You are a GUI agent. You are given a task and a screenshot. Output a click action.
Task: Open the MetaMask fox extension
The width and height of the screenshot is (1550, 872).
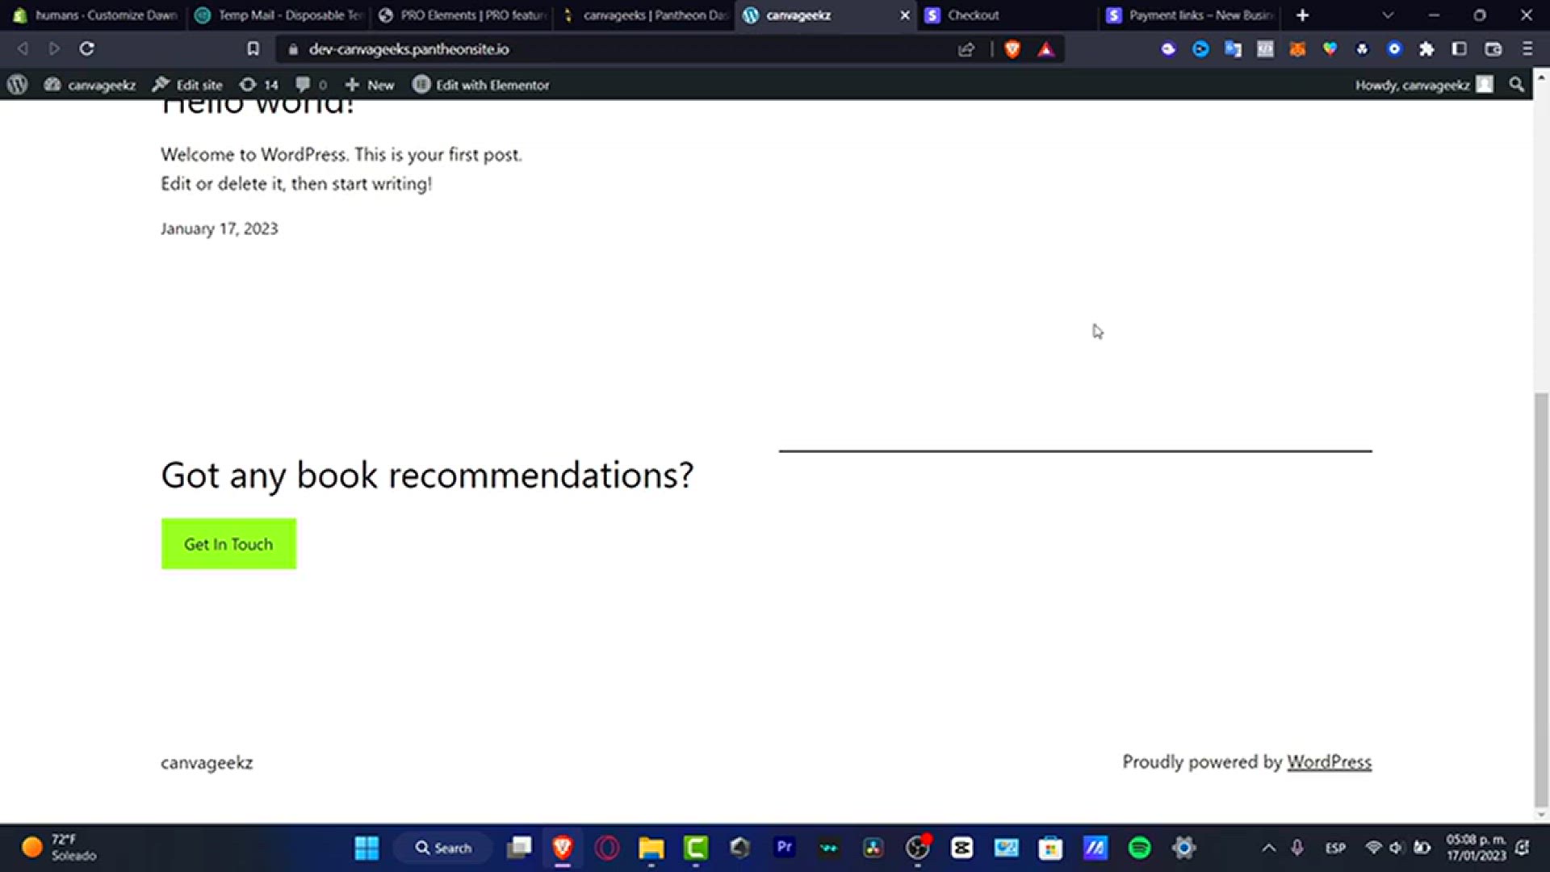pyautogui.click(x=1297, y=49)
